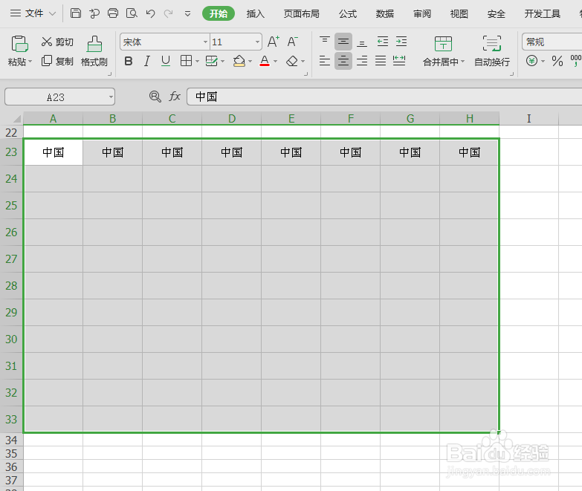582x491 pixels.
Task: Apply percent style format
Action: point(557,61)
